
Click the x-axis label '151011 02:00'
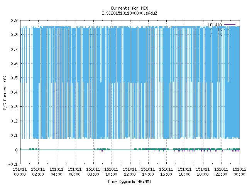38,172
